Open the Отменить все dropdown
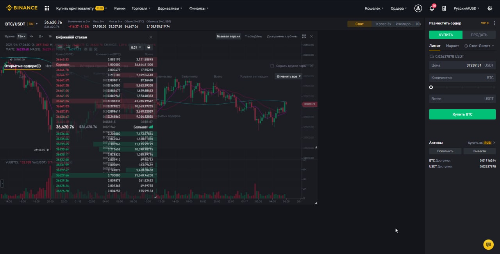Image resolution: width=500 pixels, height=254 pixels. (289, 76)
